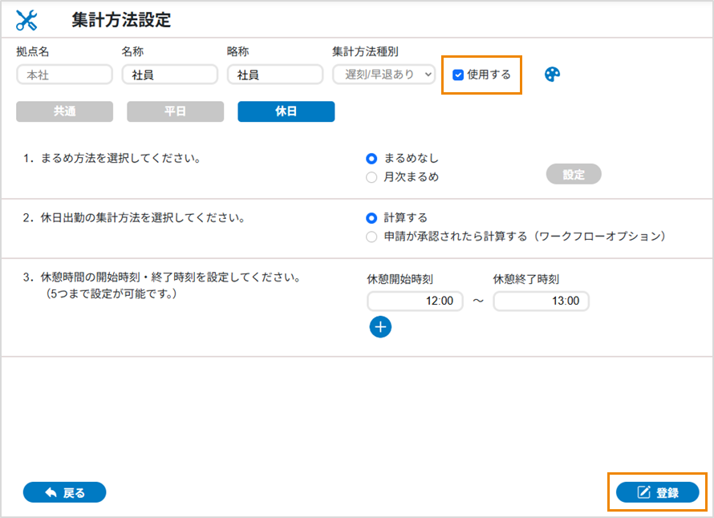
Task: Click the wrench and screwdriver settings icon
Action: coord(26,20)
